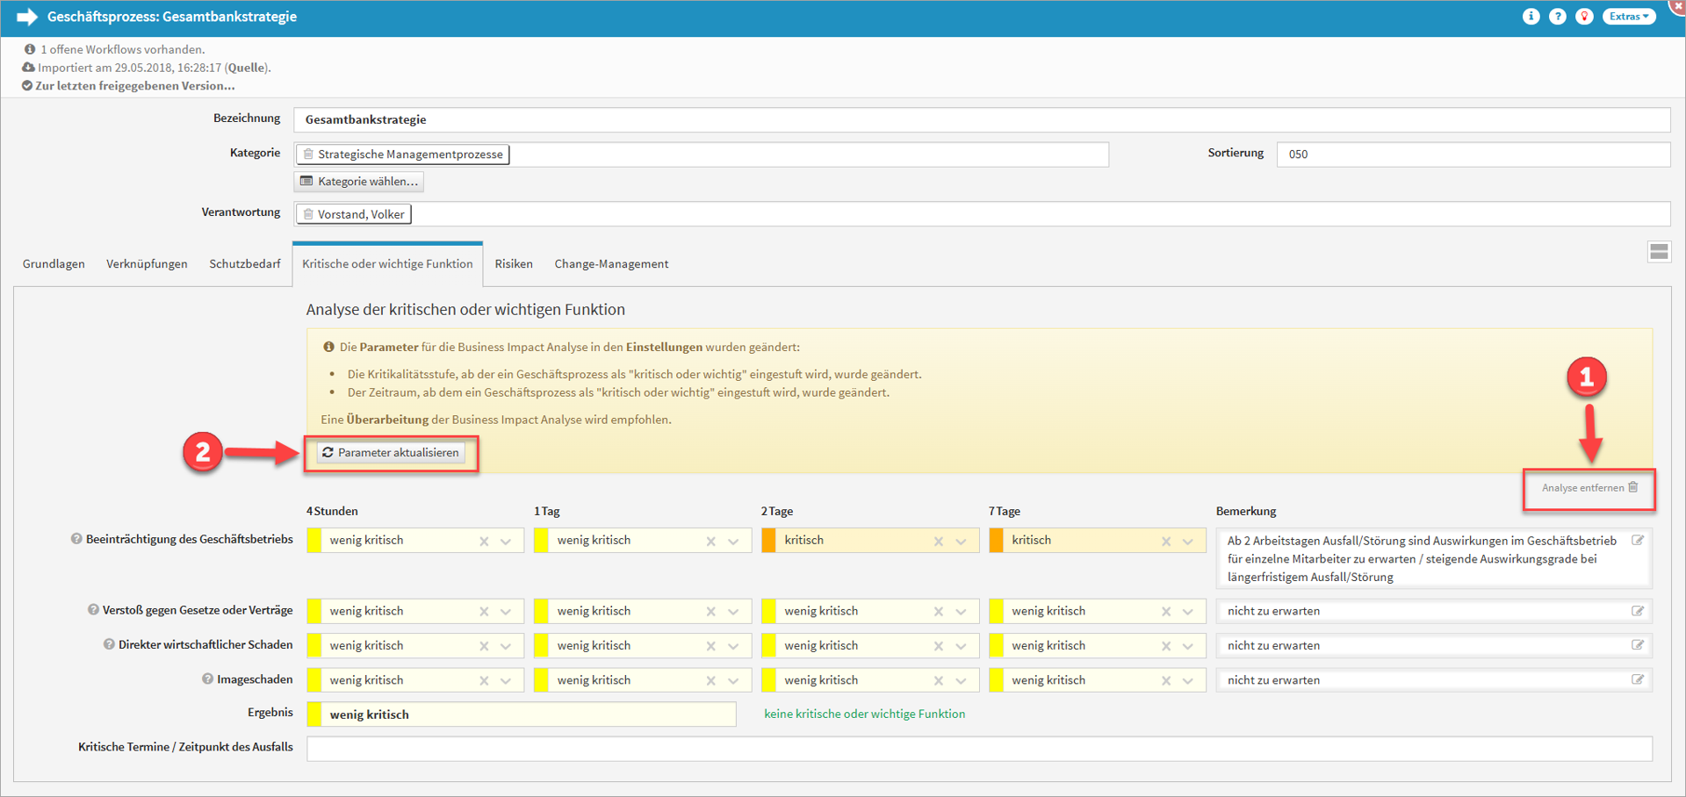1686x797 pixels.
Task: Click edit icon in Imageschaden remark field
Action: pyautogui.click(x=1638, y=679)
